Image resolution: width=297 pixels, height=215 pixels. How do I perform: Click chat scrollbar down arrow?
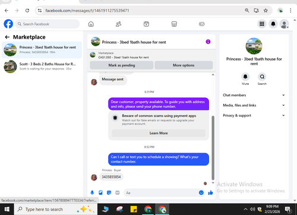(x=213, y=183)
